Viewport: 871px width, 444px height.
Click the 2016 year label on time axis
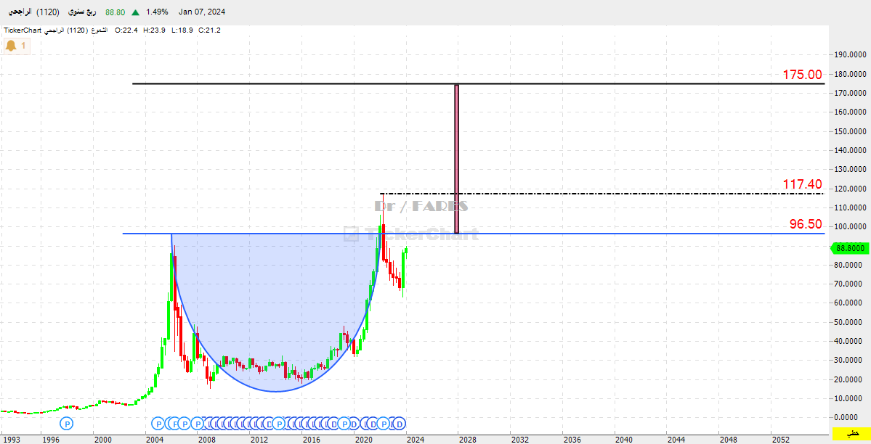(311, 440)
